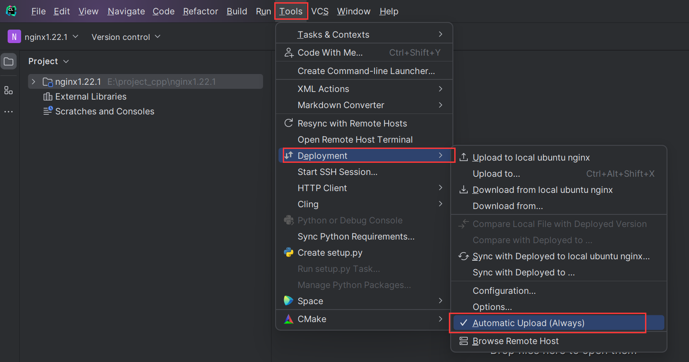The width and height of the screenshot is (689, 362).
Task: Open the Navigate menu
Action: click(126, 11)
